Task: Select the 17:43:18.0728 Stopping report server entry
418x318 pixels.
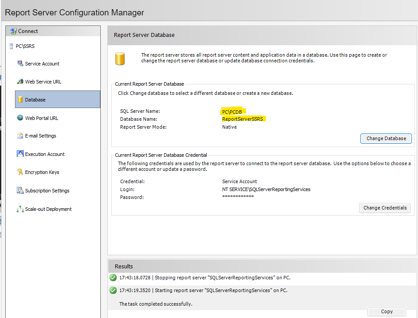Action: pyautogui.click(x=205, y=278)
